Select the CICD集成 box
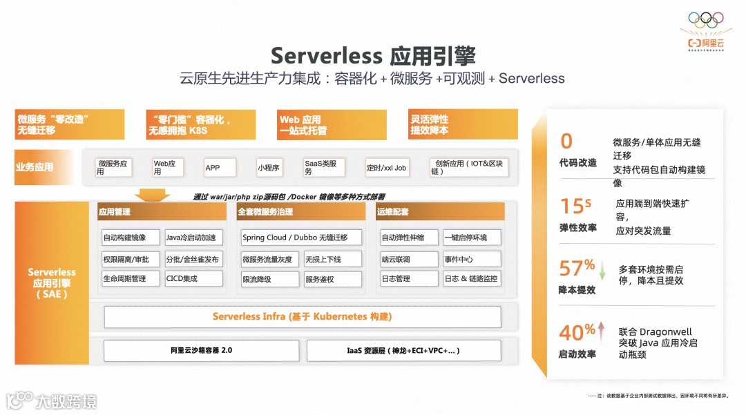 coord(193,278)
